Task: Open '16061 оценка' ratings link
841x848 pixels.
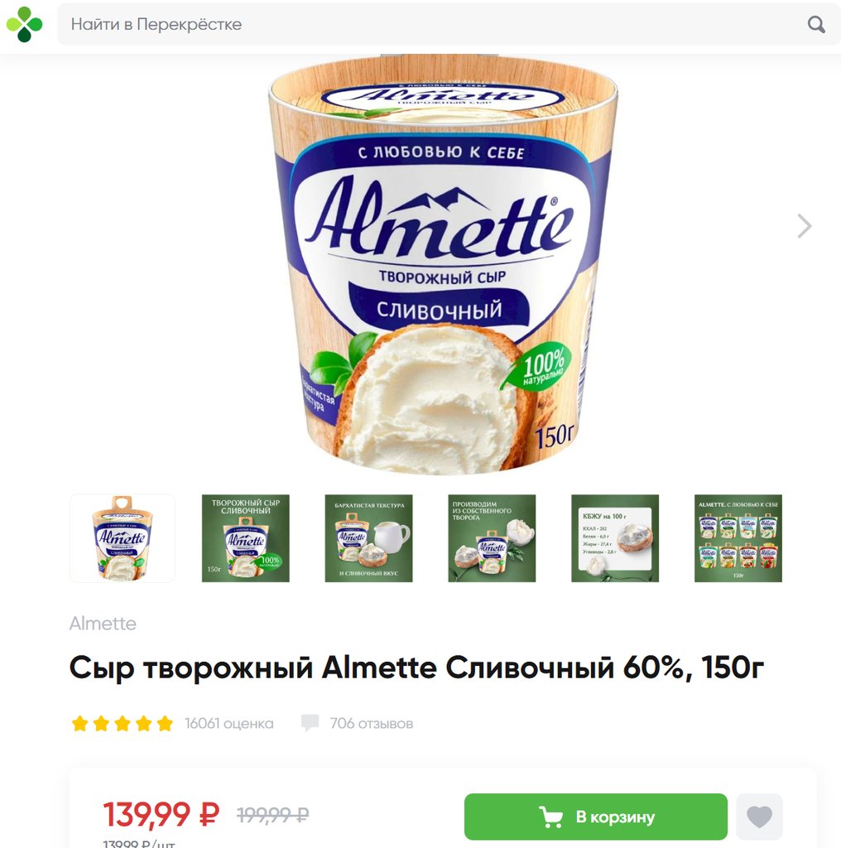Action: (x=229, y=723)
